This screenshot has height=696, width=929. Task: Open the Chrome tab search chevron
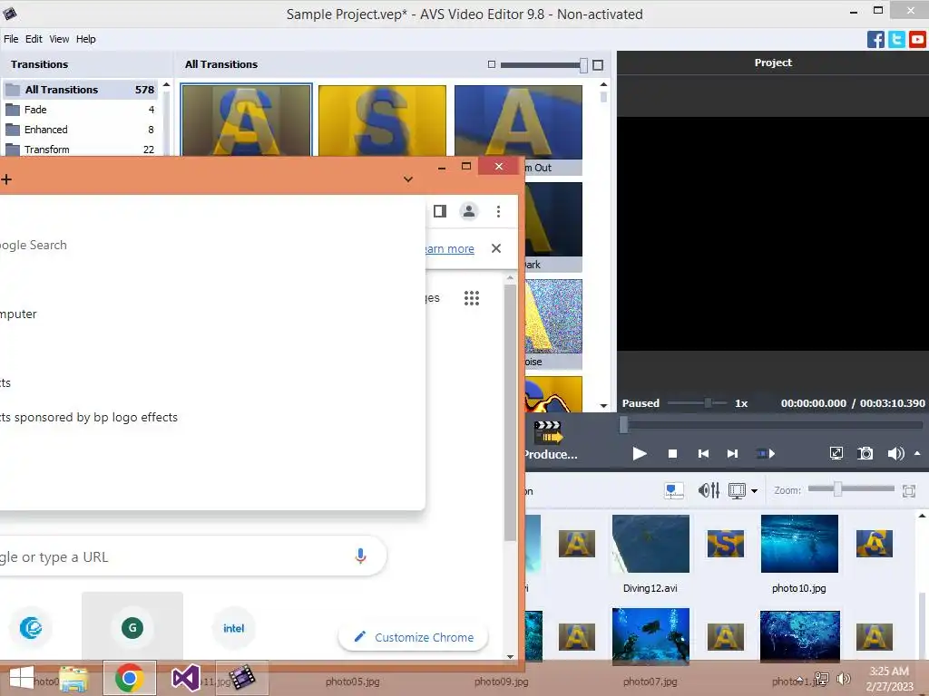pyautogui.click(x=408, y=179)
